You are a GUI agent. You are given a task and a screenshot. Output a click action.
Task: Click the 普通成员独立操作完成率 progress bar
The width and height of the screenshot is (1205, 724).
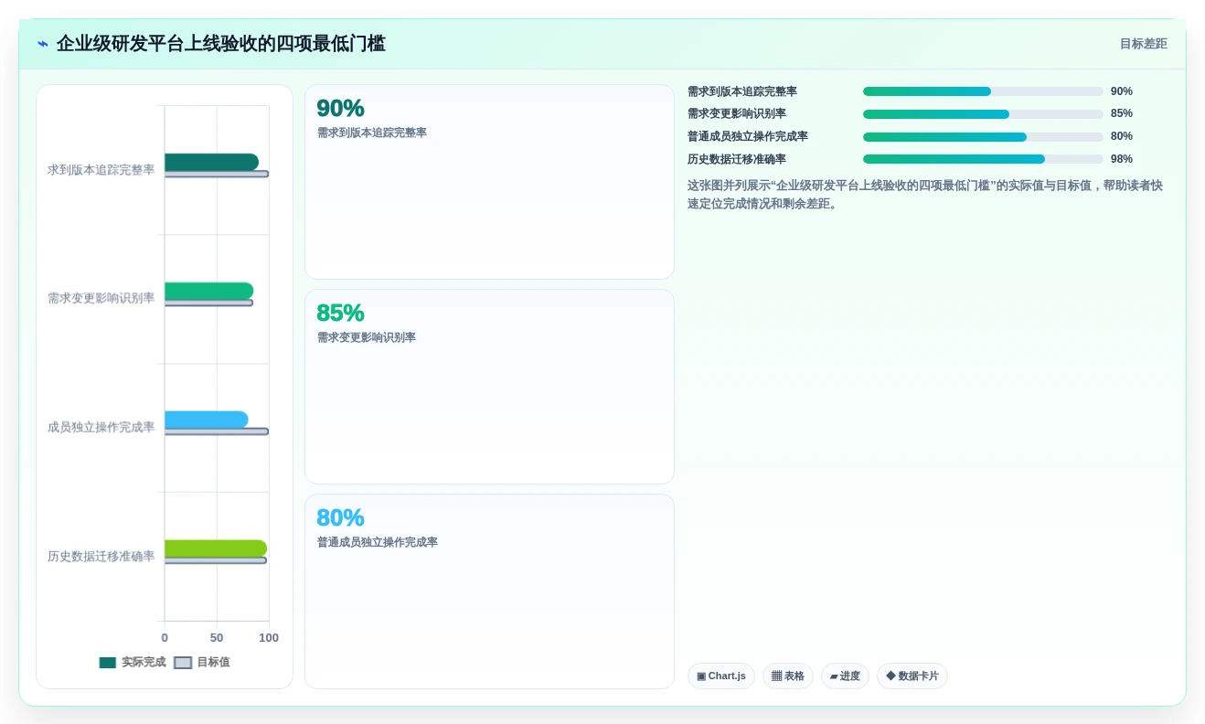point(983,137)
